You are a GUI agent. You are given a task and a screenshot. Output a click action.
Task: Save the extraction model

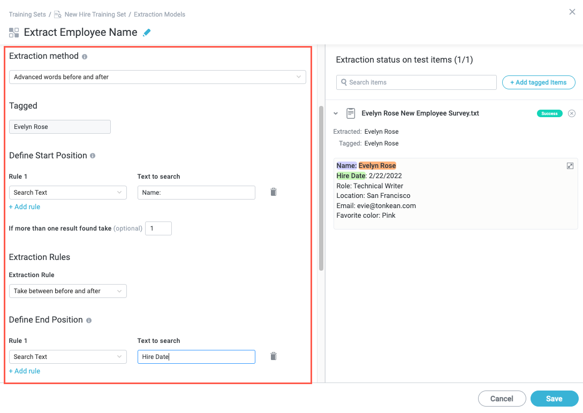(x=554, y=399)
